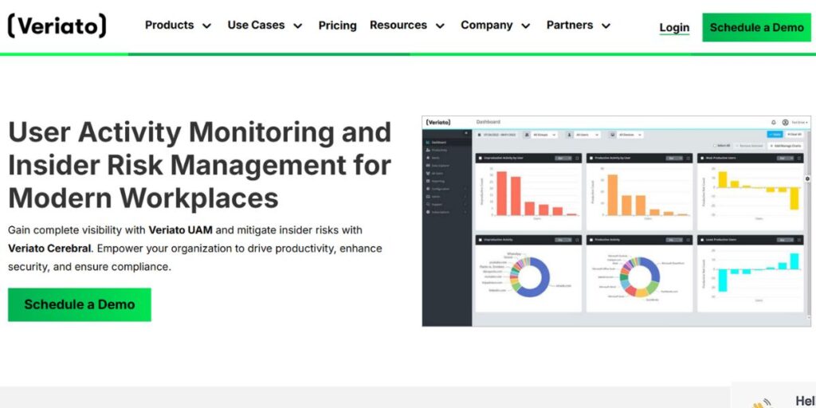Tick the Unproductive Activity donut chart checkbox
Viewport: 816px width, 408px height.
[x=479, y=240]
